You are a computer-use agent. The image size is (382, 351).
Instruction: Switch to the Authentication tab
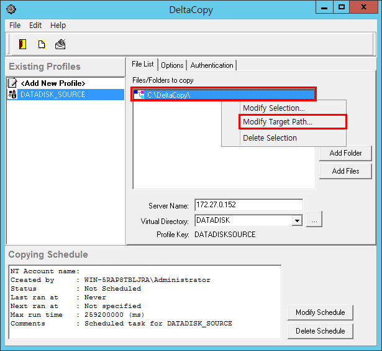212,65
